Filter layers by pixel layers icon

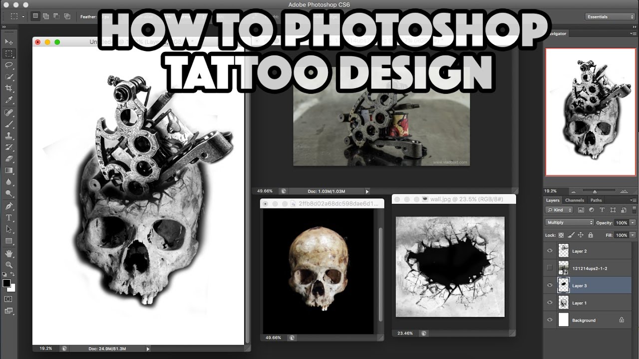581,210
